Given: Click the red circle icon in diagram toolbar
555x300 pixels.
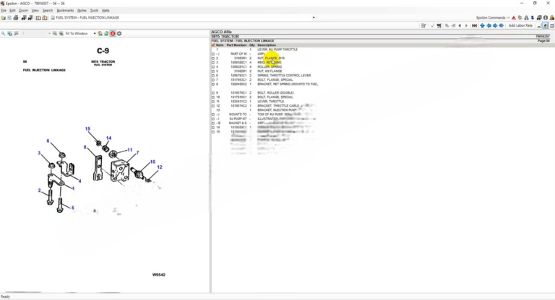Looking at the screenshot, I should coord(113,33).
